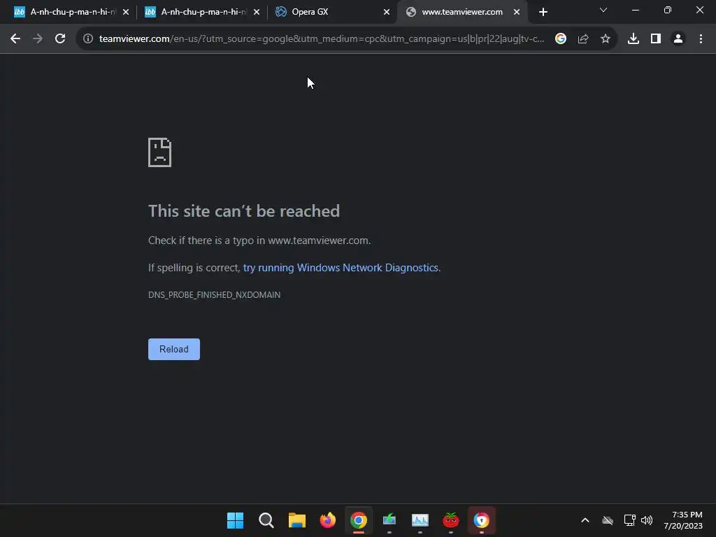Viewport: 716px width, 537px height.
Task: Open the profile avatar icon
Action: [678, 39]
